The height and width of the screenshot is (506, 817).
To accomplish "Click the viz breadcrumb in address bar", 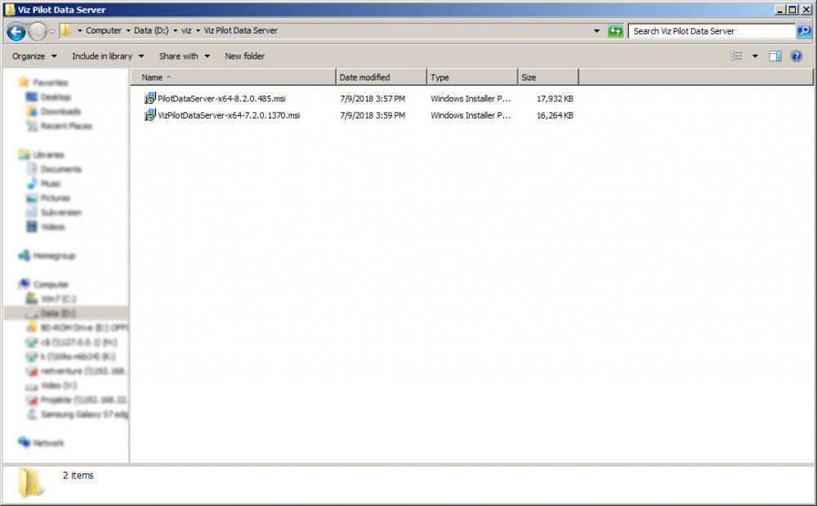I will (186, 31).
